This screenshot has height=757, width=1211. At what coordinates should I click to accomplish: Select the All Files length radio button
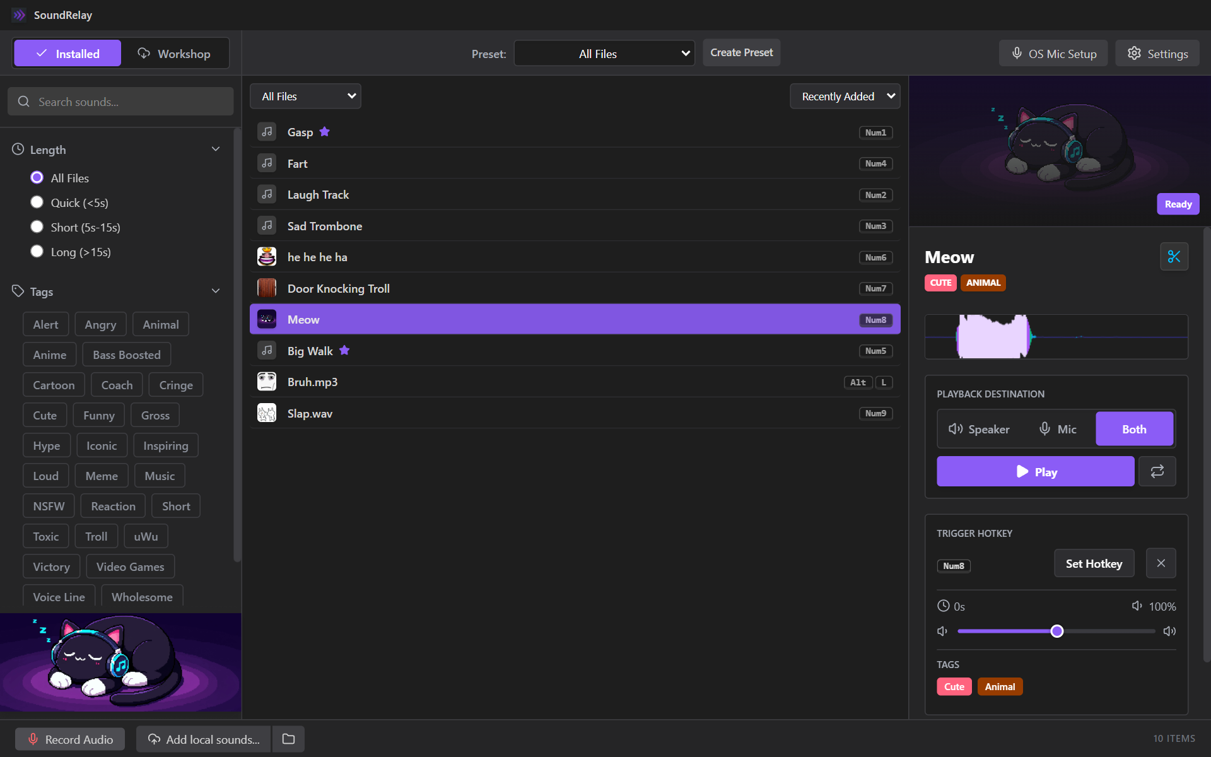click(37, 178)
